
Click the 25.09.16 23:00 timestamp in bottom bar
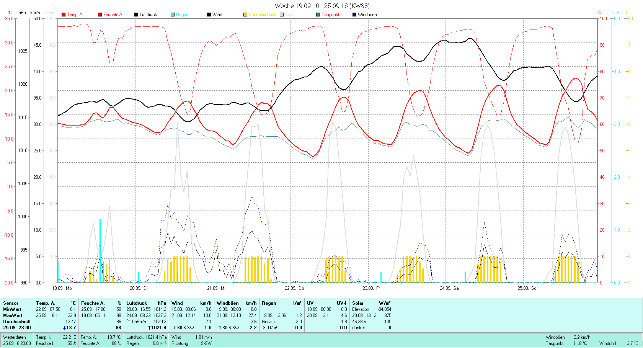click(17, 343)
